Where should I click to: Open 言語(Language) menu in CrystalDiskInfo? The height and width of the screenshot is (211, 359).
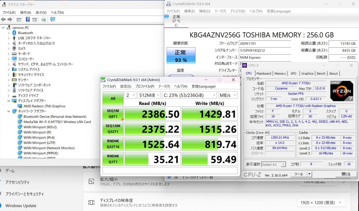click(279, 11)
